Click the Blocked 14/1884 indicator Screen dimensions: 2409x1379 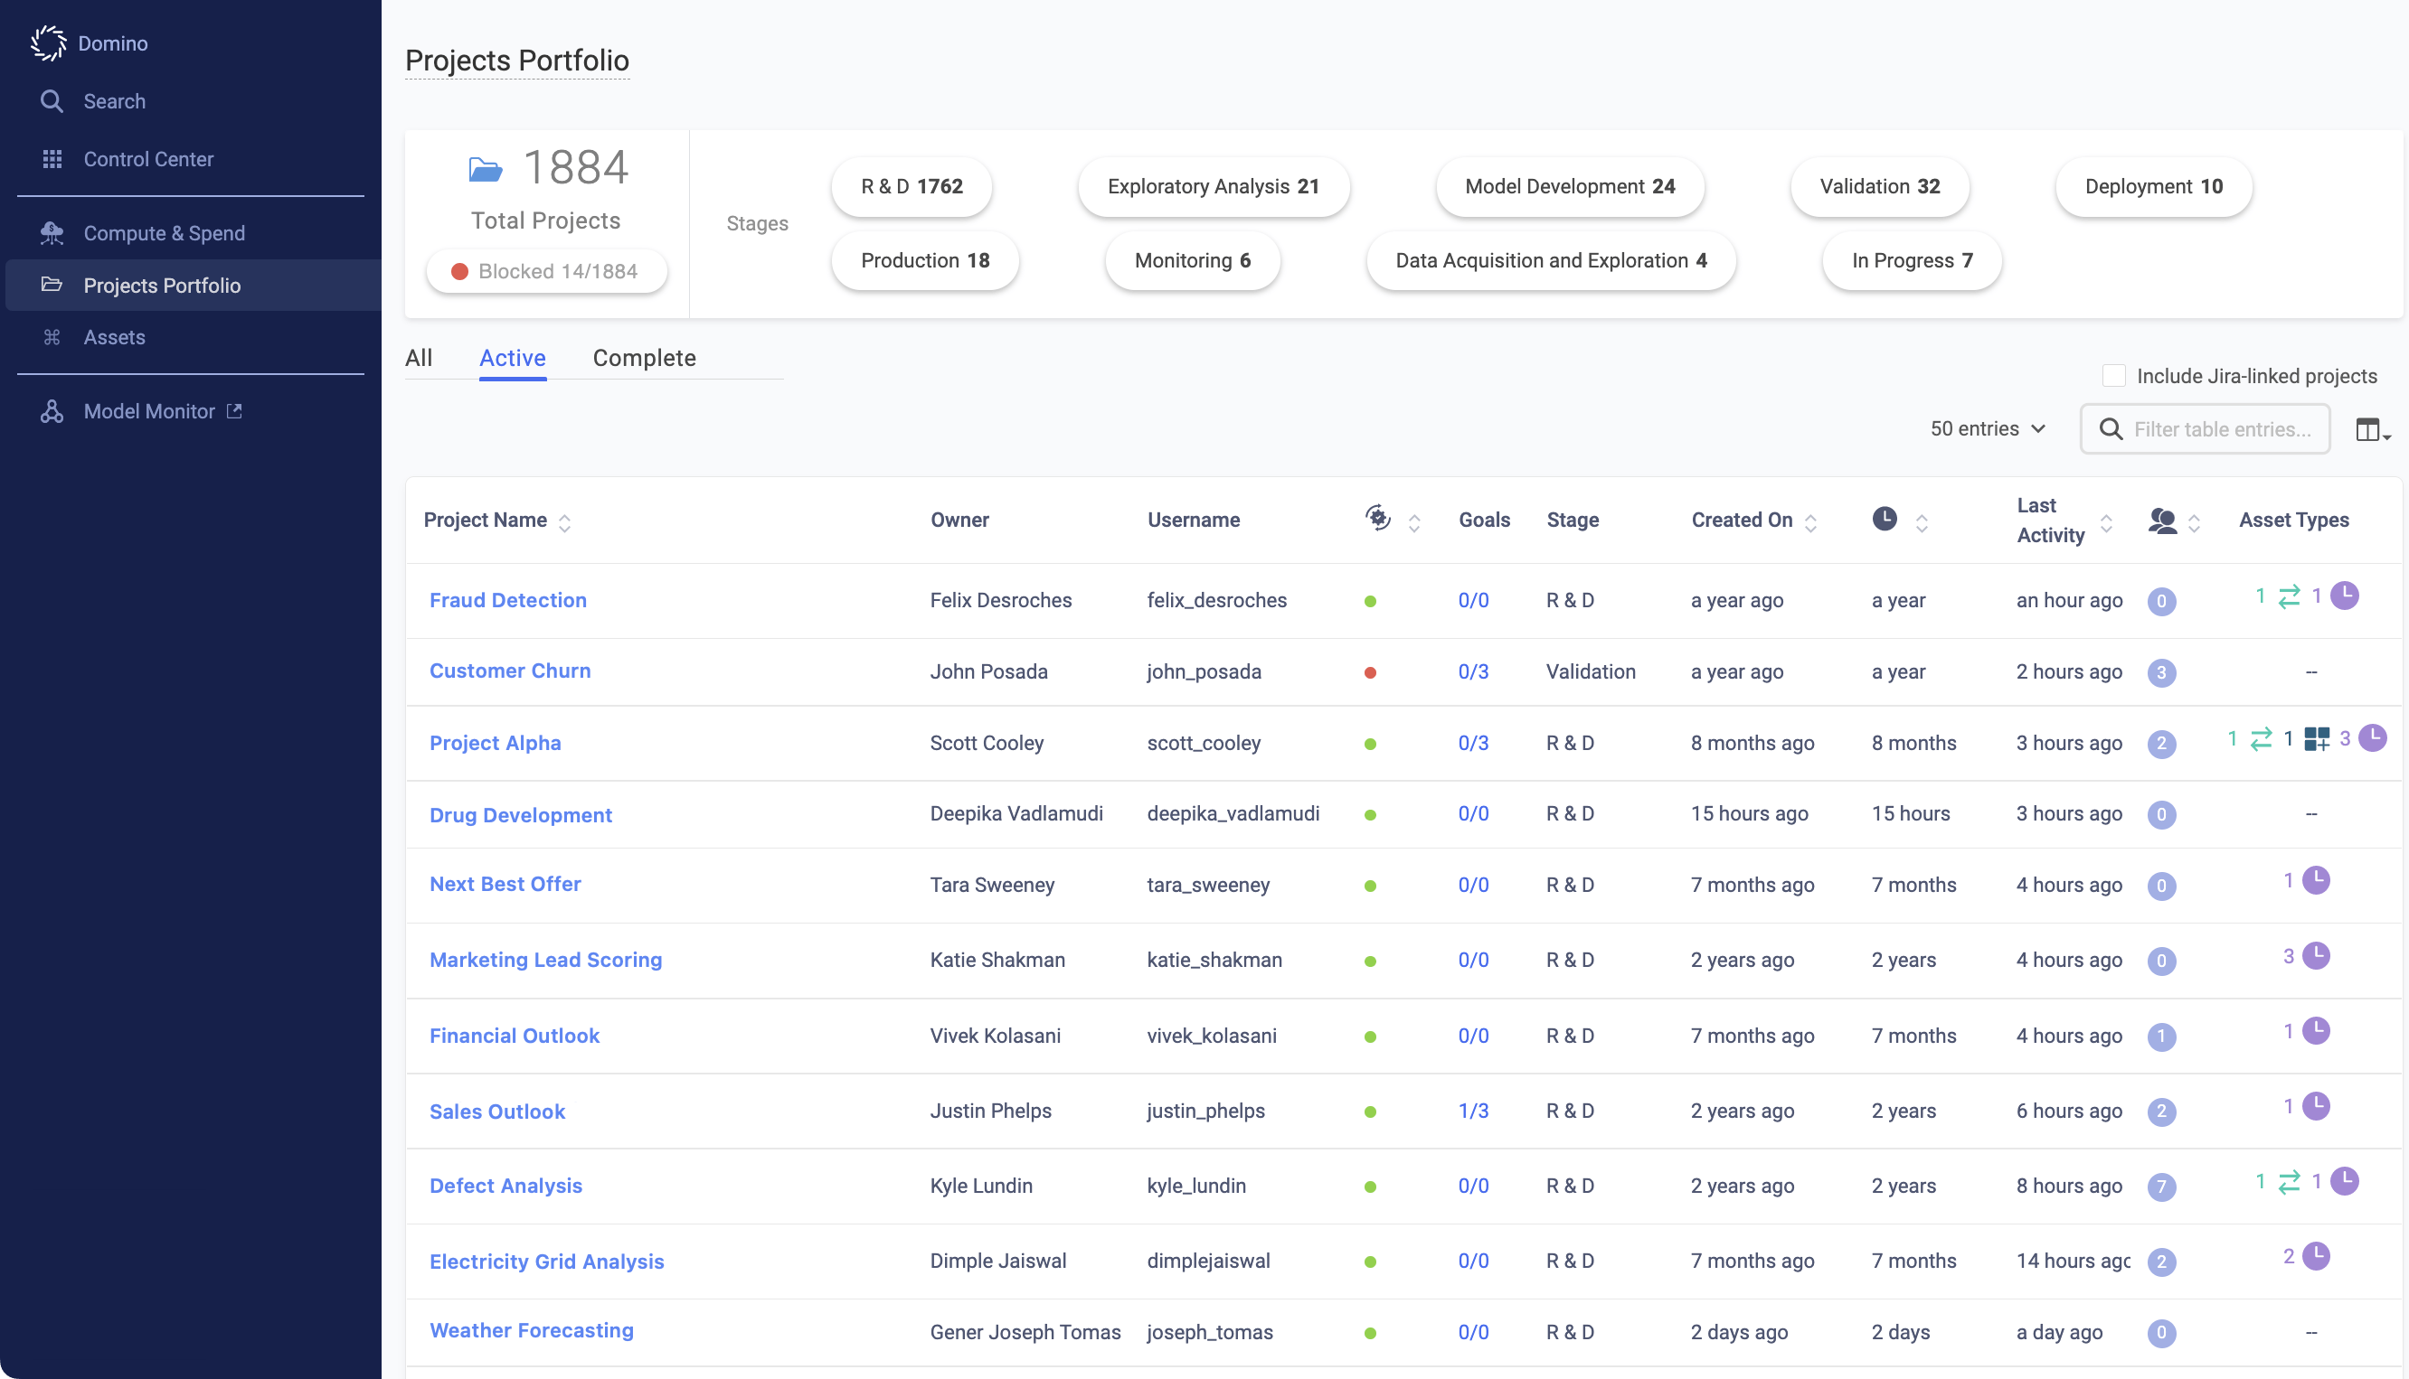click(546, 272)
